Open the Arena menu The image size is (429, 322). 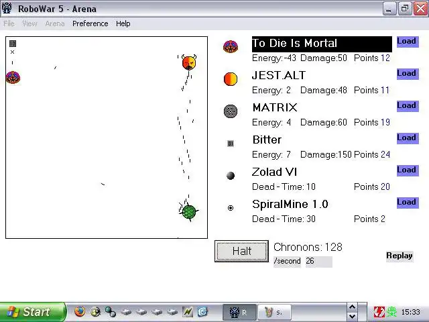coord(55,23)
